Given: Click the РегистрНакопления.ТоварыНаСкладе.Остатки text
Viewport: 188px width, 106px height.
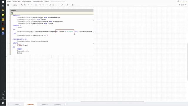Looking at the screenshot, I should pos(36,32).
